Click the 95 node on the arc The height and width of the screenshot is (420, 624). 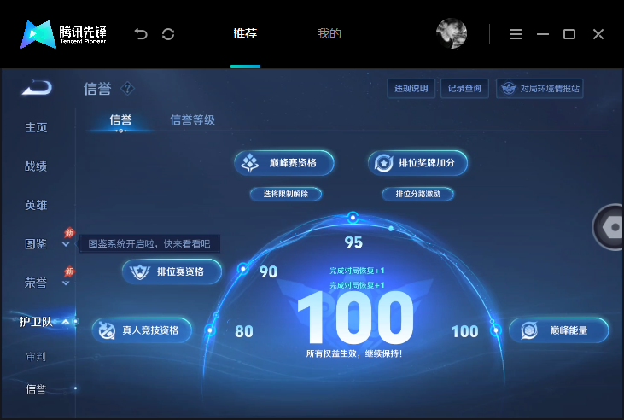coord(353,218)
